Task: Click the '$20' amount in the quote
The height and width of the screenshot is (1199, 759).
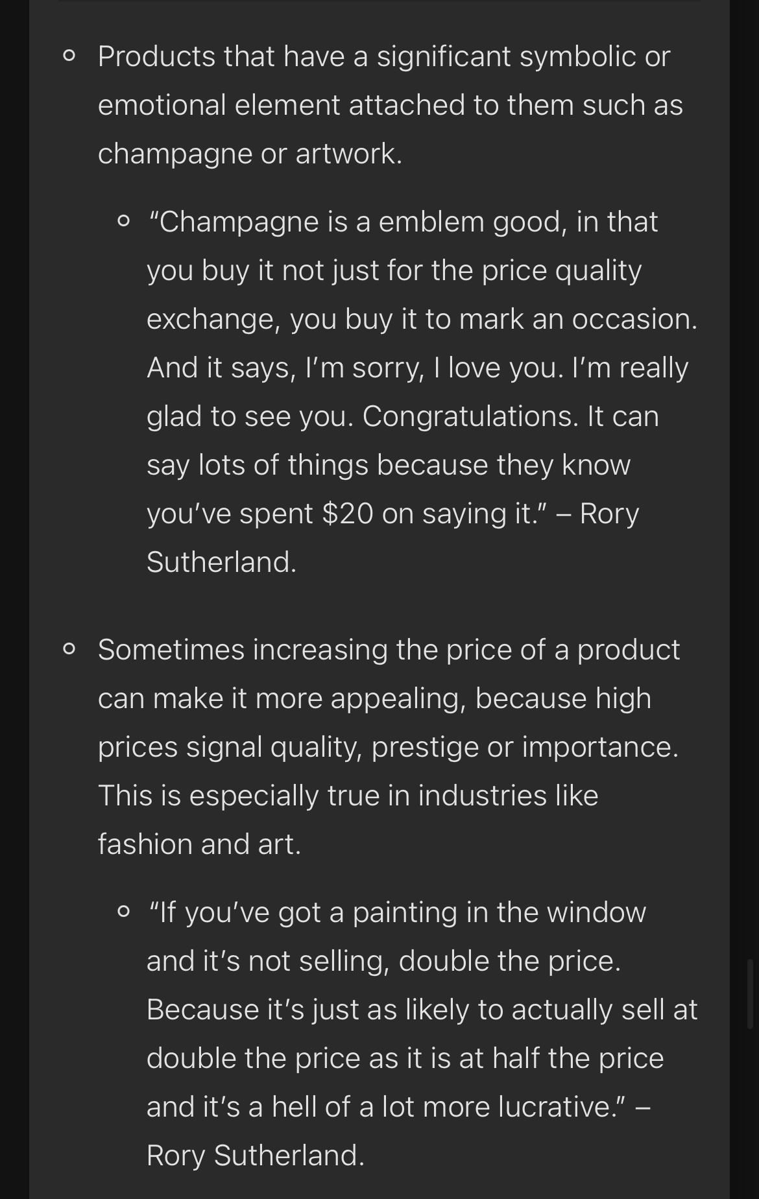Action: tap(347, 514)
